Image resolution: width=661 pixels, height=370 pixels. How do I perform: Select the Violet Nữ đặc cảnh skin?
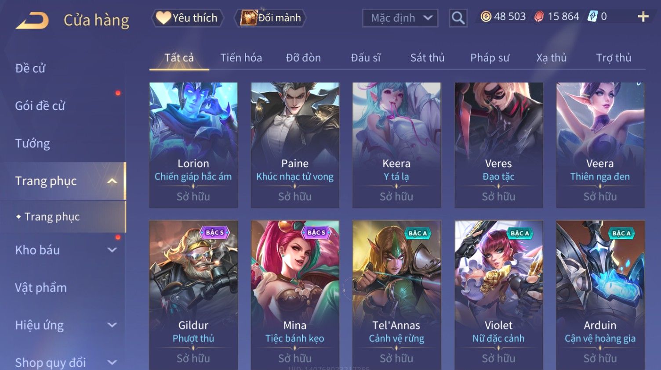[x=498, y=295]
